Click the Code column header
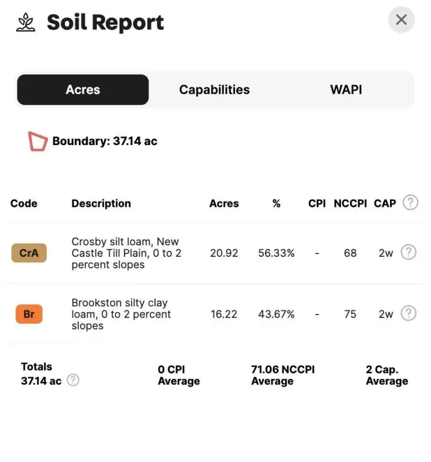This screenshot has height=462, width=431. tap(23, 203)
